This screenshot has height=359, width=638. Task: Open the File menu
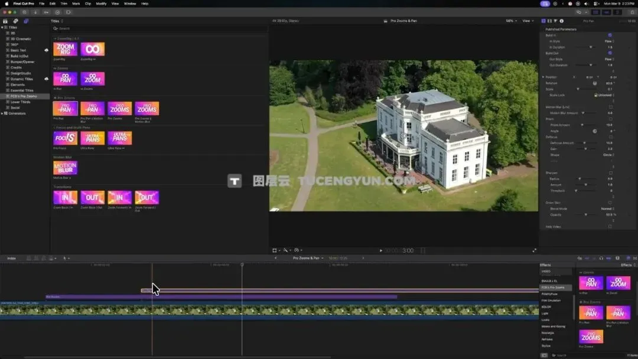coord(41,4)
